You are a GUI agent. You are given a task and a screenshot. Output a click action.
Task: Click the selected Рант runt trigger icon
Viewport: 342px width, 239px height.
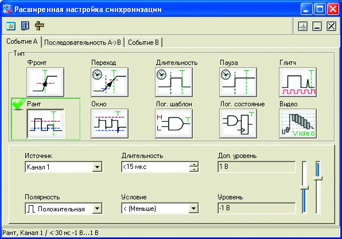click(45, 124)
